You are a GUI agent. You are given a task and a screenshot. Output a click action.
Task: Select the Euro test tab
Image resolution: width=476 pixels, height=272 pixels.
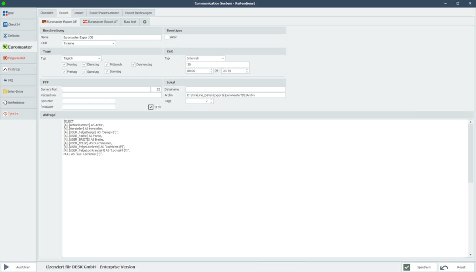click(x=130, y=22)
